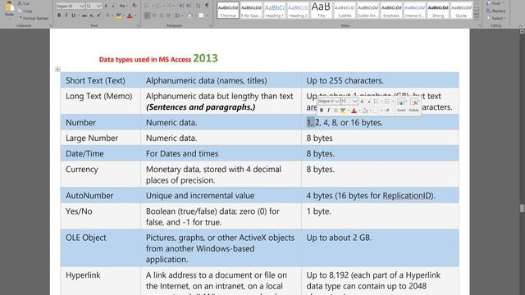
Task: Apply the No Spacing style
Action: tap(251, 10)
